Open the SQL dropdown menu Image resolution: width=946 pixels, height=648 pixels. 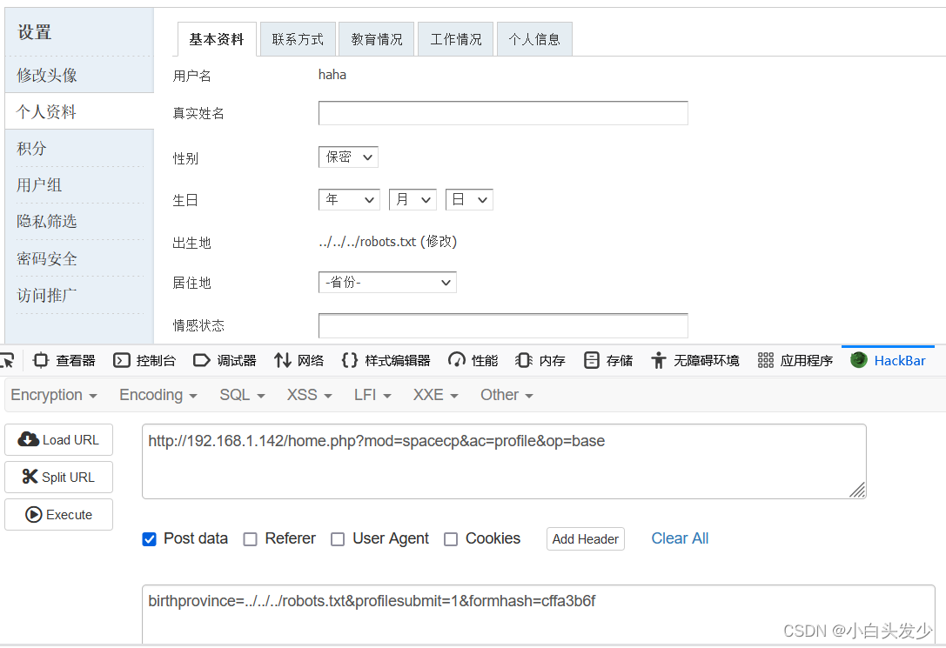pos(243,395)
